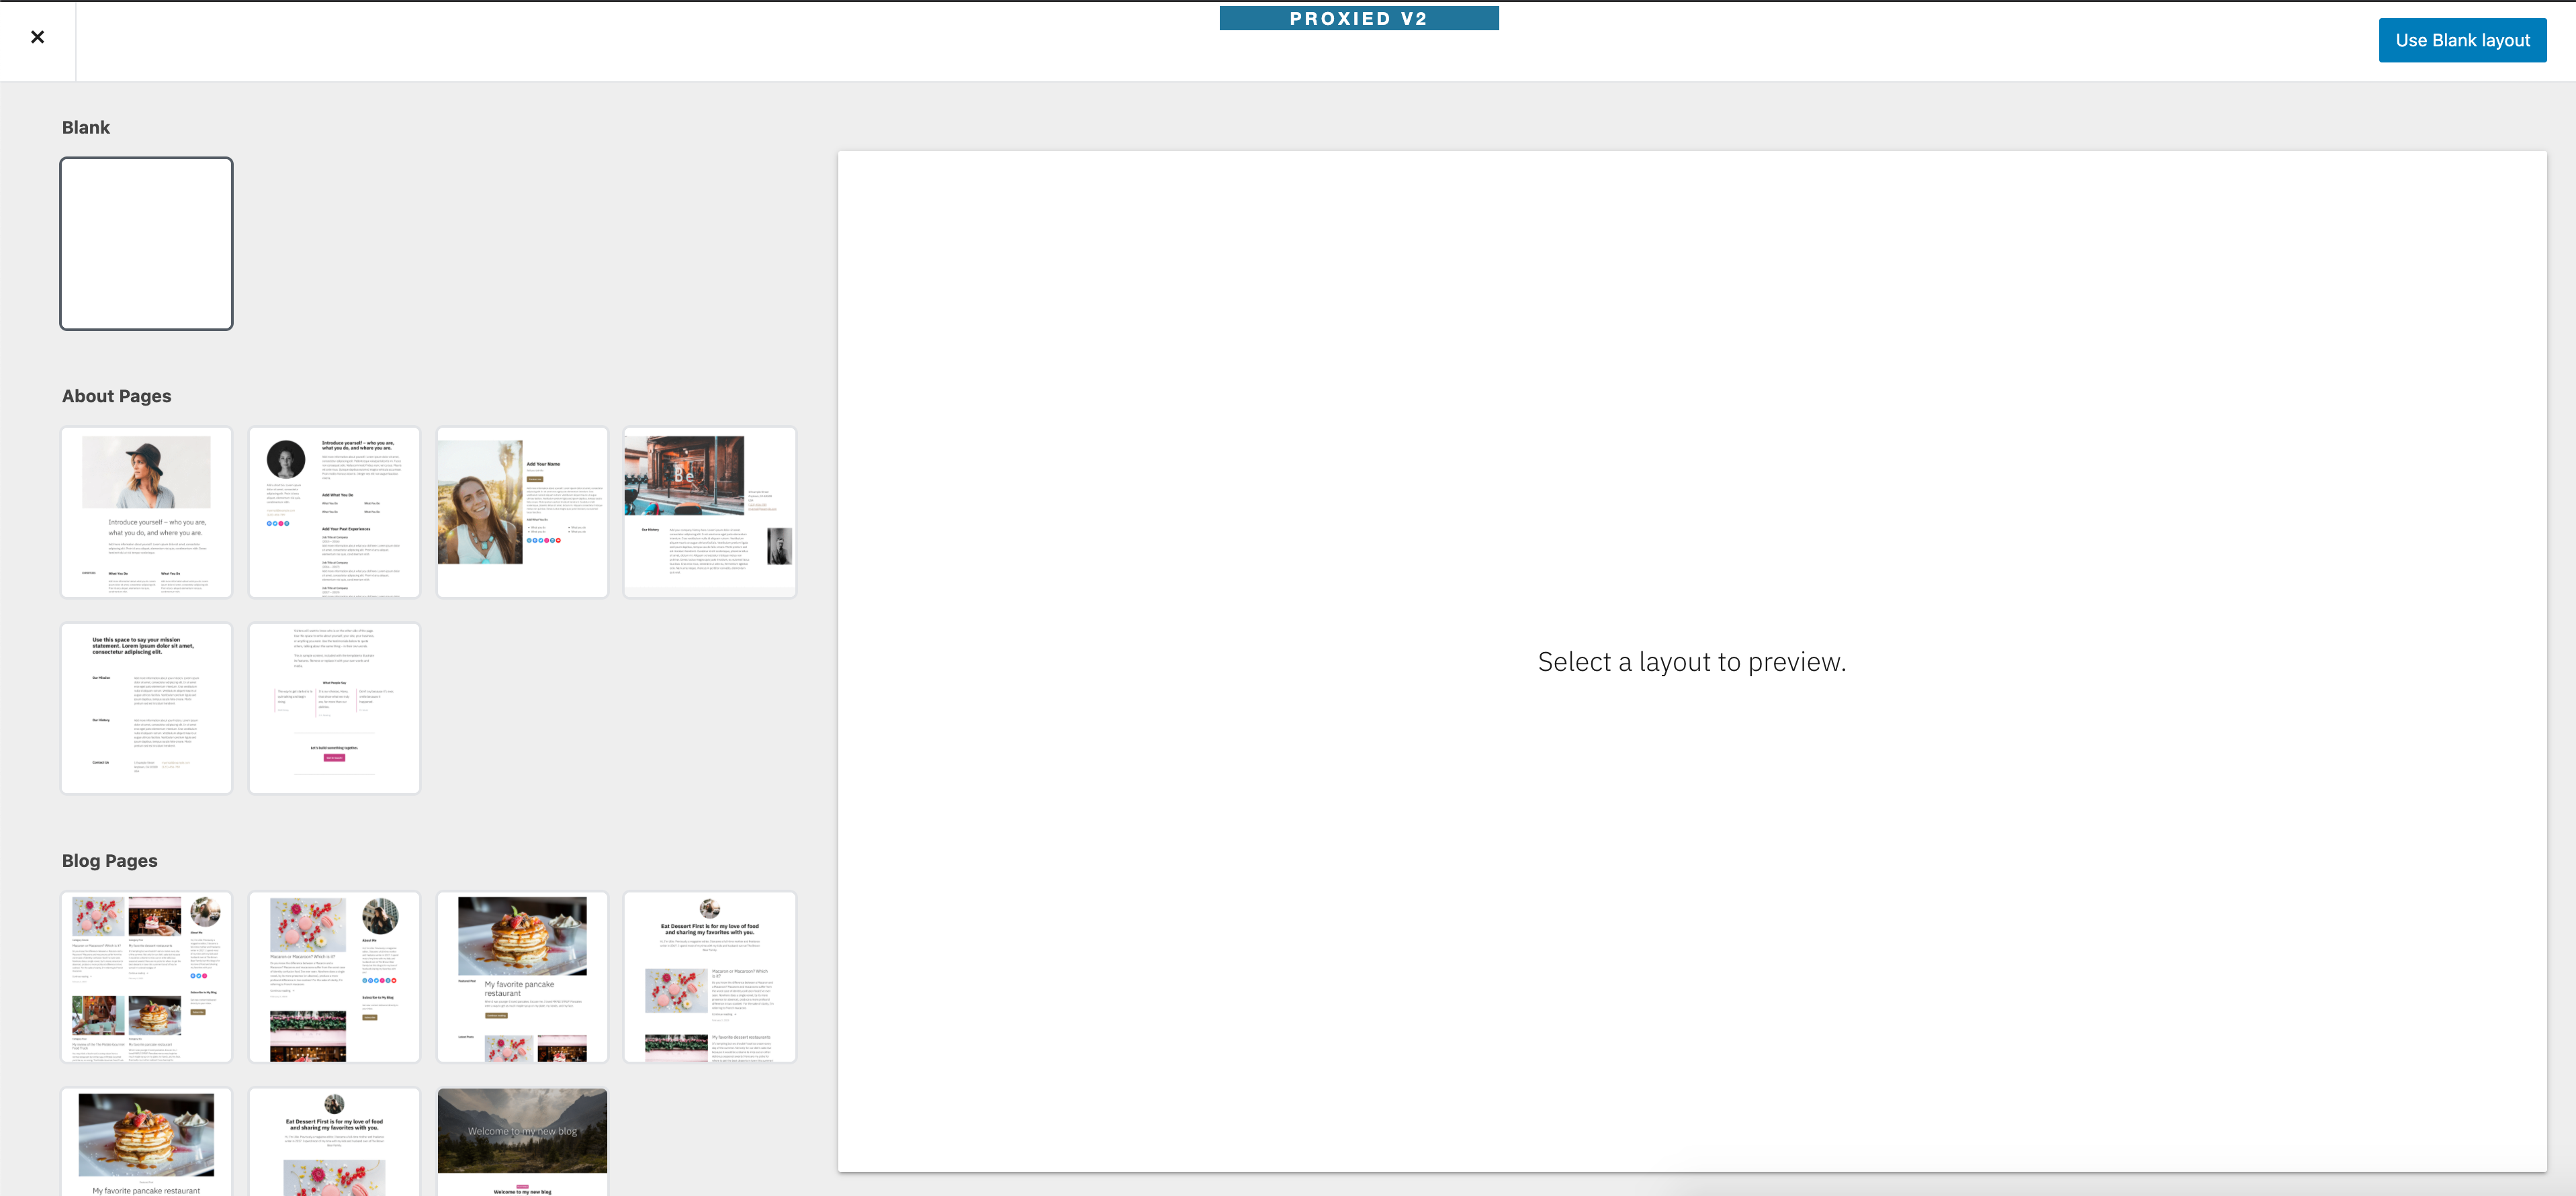
Task: Close the layout picker with X
Action: click(x=37, y=37)
